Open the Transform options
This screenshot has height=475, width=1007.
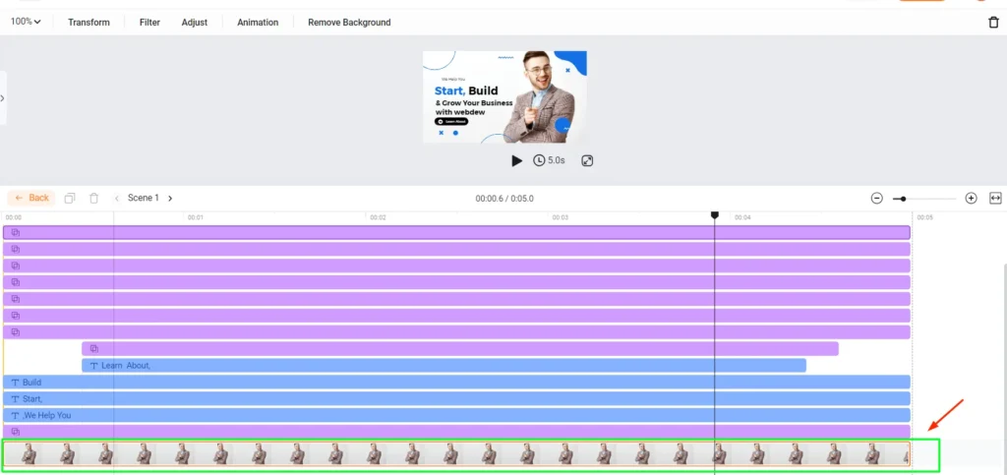pos(89,23)
